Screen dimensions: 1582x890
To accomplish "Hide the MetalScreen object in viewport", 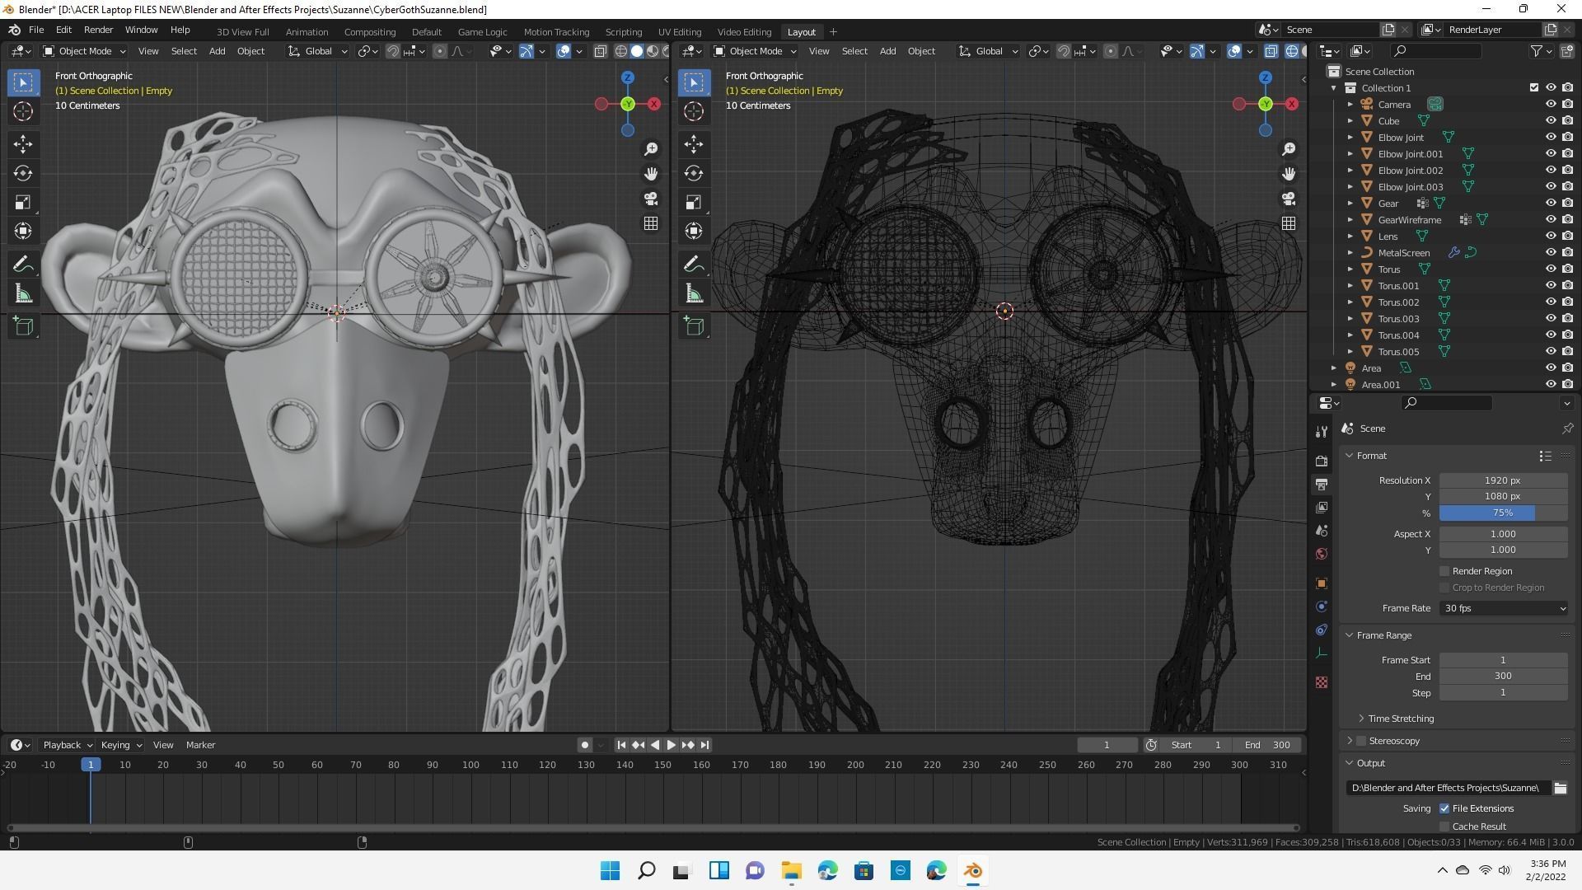I will [1550, 252].
